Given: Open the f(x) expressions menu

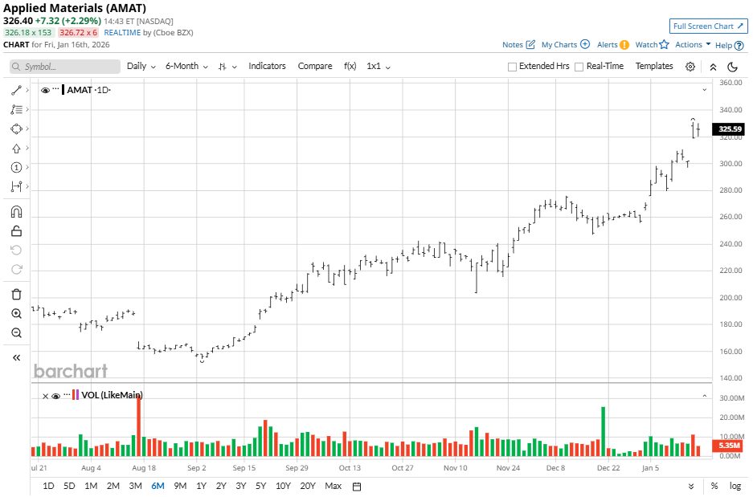Looking at the screenshot, I should pyautogui.click(x=350, y=66).
